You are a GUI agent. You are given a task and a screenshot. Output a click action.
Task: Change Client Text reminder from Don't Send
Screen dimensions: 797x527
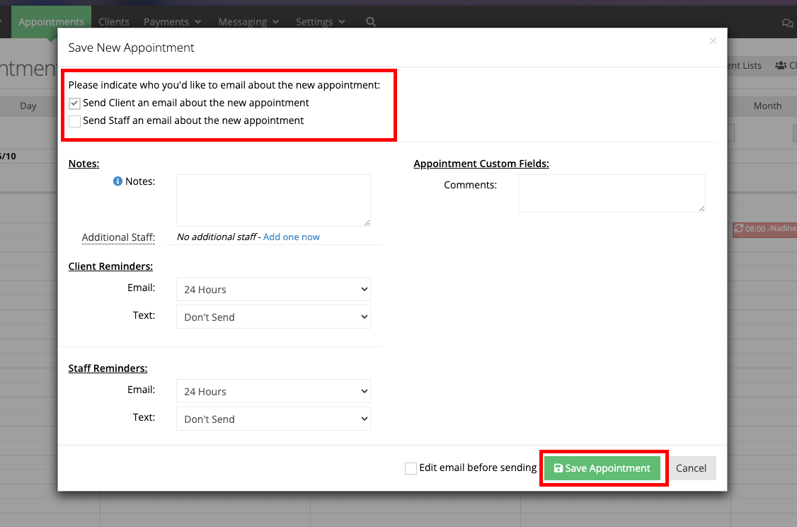click(273, 317)
